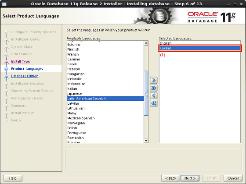Click the Installation Location step
The height and width of the screenshot is (184, 246).
(x=28, y=83)
